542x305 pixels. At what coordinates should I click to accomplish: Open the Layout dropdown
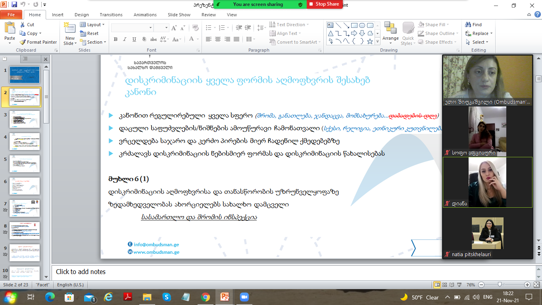[92, 25]
